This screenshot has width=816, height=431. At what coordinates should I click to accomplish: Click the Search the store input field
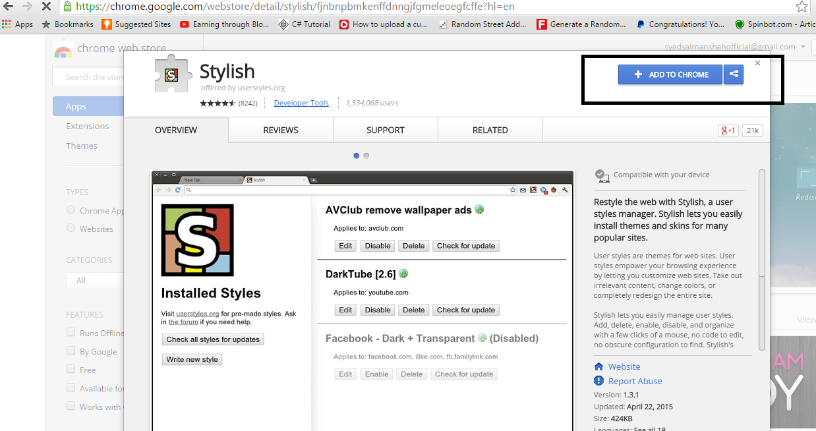point(88,76)
